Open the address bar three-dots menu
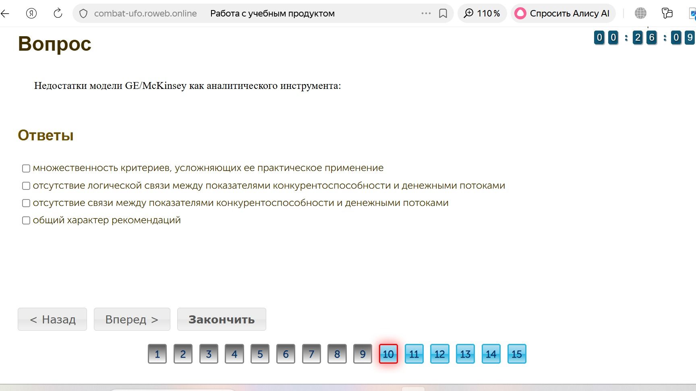The height and width of the screenshot is (391, 696). pyautogui.click(x=426, y=13)
